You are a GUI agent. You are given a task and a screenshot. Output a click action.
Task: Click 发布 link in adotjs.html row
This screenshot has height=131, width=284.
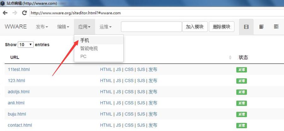coord(153,92)
